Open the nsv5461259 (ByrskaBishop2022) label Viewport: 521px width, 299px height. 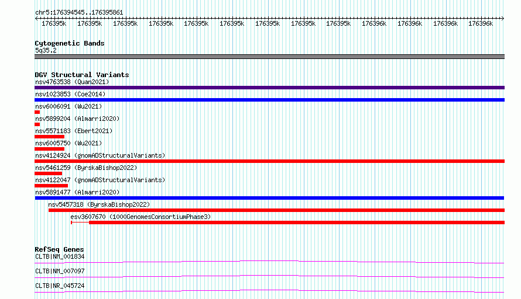click(x=86, y=168)
